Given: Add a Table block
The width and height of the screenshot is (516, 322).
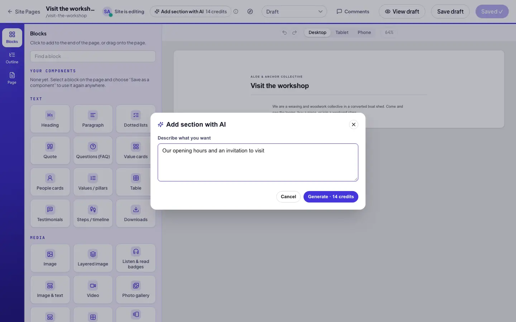Looking at the screenshot, I should click(136, 182).
